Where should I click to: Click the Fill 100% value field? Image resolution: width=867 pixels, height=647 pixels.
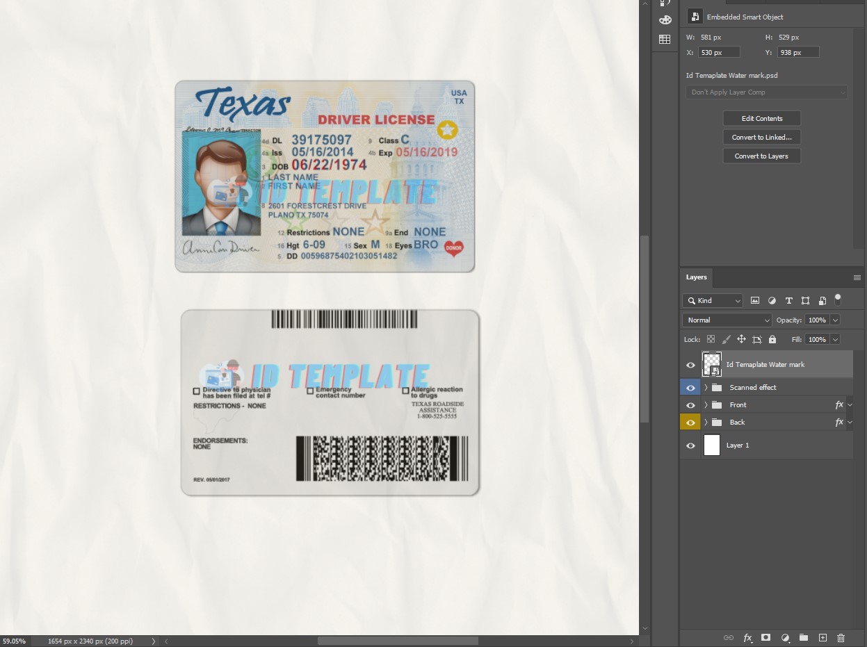tap(818, 339)
